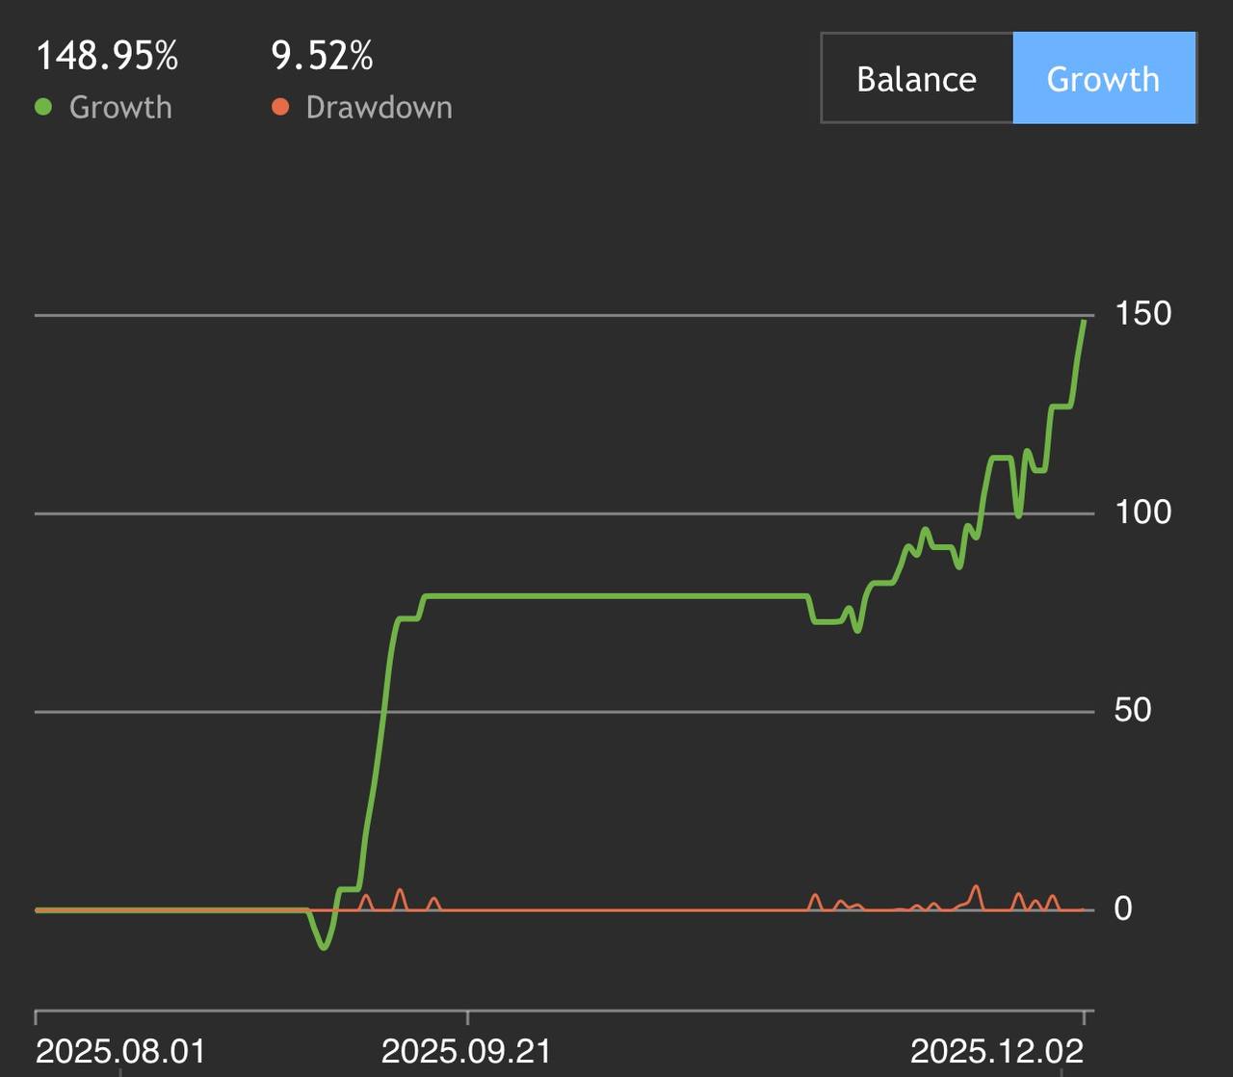Click the 100 y-axis label
Viewport: 1233px width, 1077px height.
[1142, 512]
